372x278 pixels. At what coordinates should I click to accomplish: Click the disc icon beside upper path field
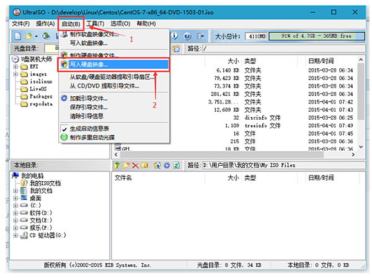point(176,48)
